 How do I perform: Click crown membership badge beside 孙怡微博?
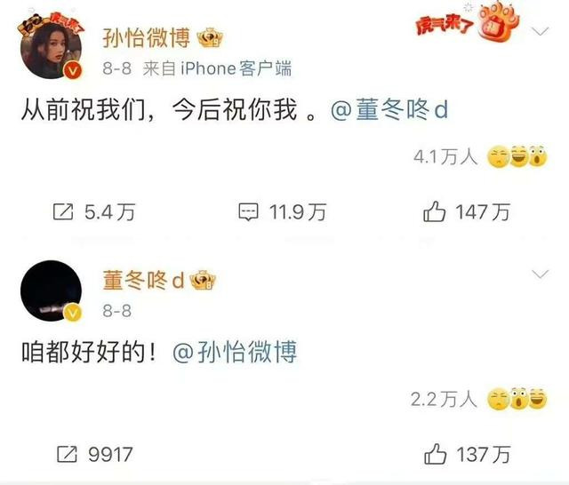point(210,38)
